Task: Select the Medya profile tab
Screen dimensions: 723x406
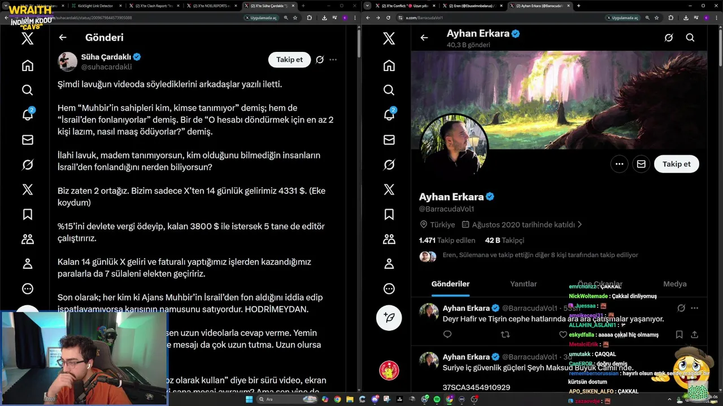Action: tap(674, 284)
